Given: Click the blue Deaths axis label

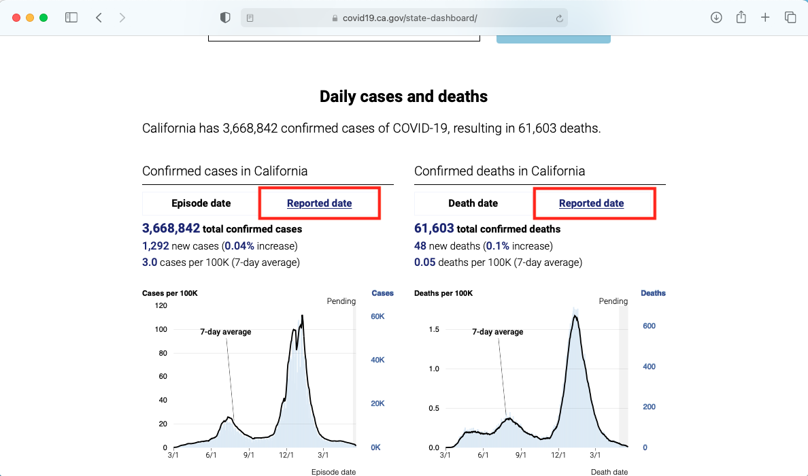Looking at the screenshot, I should [653, 293].
